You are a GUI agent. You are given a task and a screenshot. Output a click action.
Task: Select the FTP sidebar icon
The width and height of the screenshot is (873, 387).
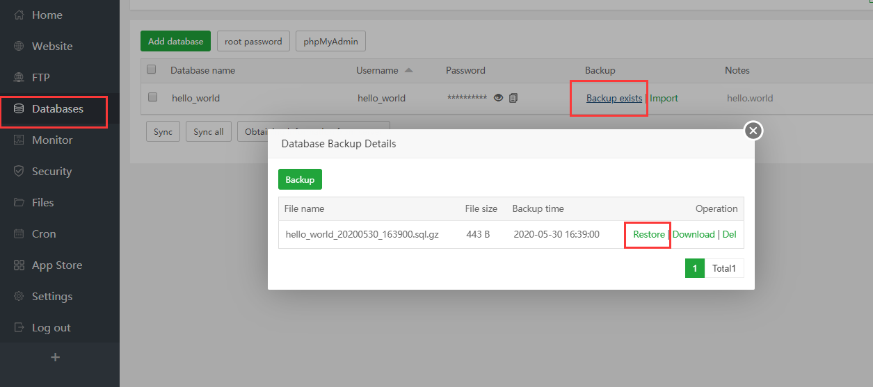pyautogui.click(x=19, y=78)
